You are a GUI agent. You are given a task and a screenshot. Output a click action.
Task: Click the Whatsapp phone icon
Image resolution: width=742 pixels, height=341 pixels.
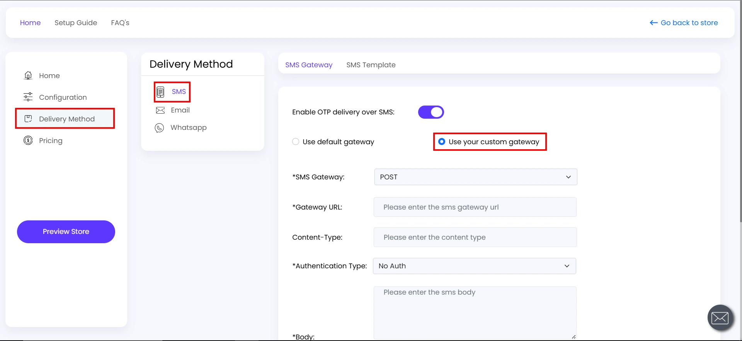coord(159,128)
